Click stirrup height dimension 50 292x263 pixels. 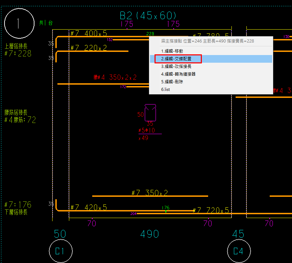140,115
